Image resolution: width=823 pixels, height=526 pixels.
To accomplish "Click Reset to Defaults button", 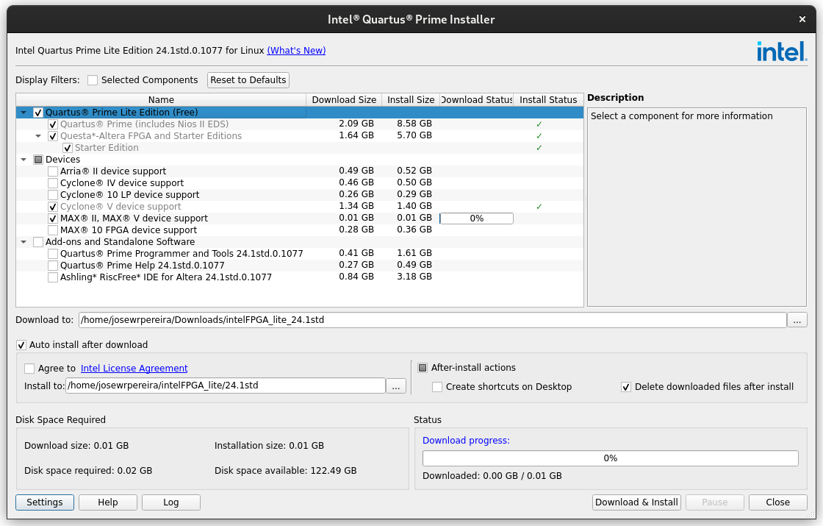I will pyautogui.click(x=248, y=80).
